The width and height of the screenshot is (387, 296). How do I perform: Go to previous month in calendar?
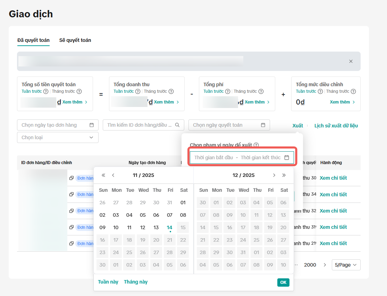(x=113, y=175)
